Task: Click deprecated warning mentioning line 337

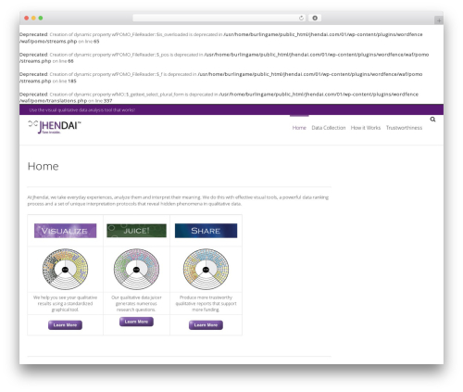Action: [219, 97]
